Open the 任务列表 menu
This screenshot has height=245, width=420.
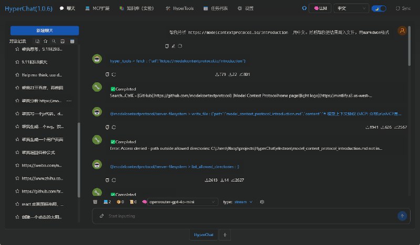point(216,8)
